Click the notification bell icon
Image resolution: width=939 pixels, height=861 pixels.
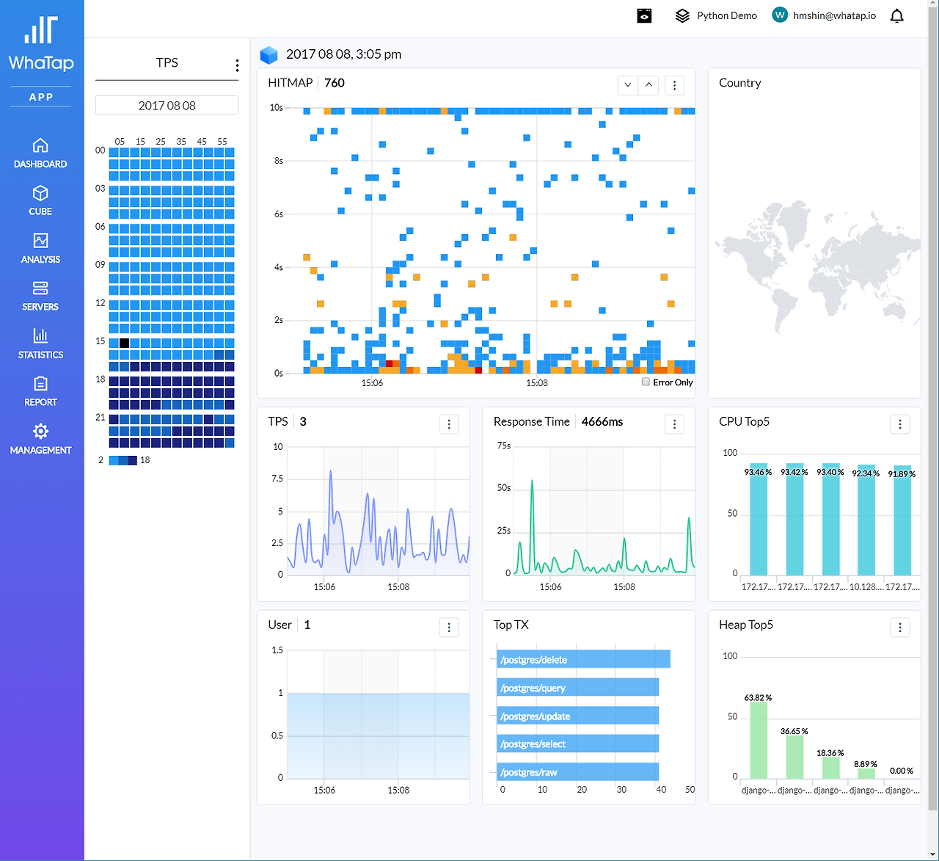(x=896, y=16)
